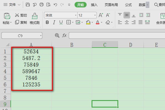The image size is (165, 110).
Task: Click the Print icon
Action: (x=42, y=5)
